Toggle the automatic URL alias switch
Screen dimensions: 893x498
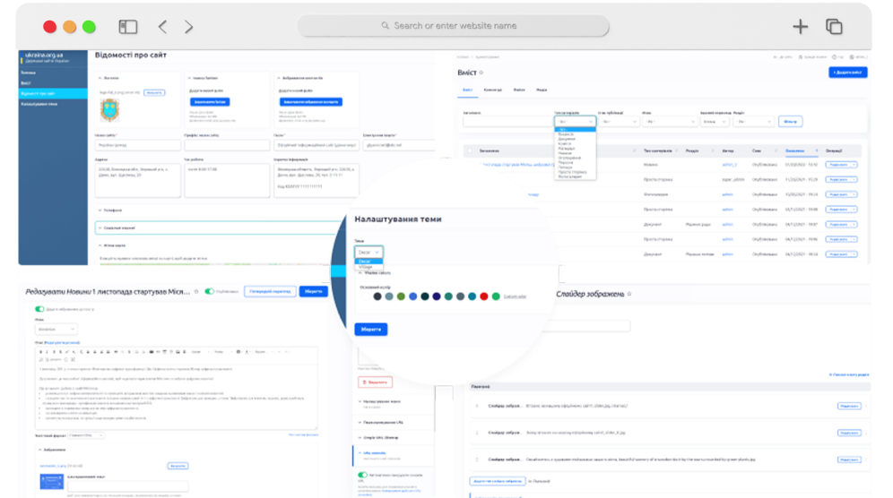(362, 476)
